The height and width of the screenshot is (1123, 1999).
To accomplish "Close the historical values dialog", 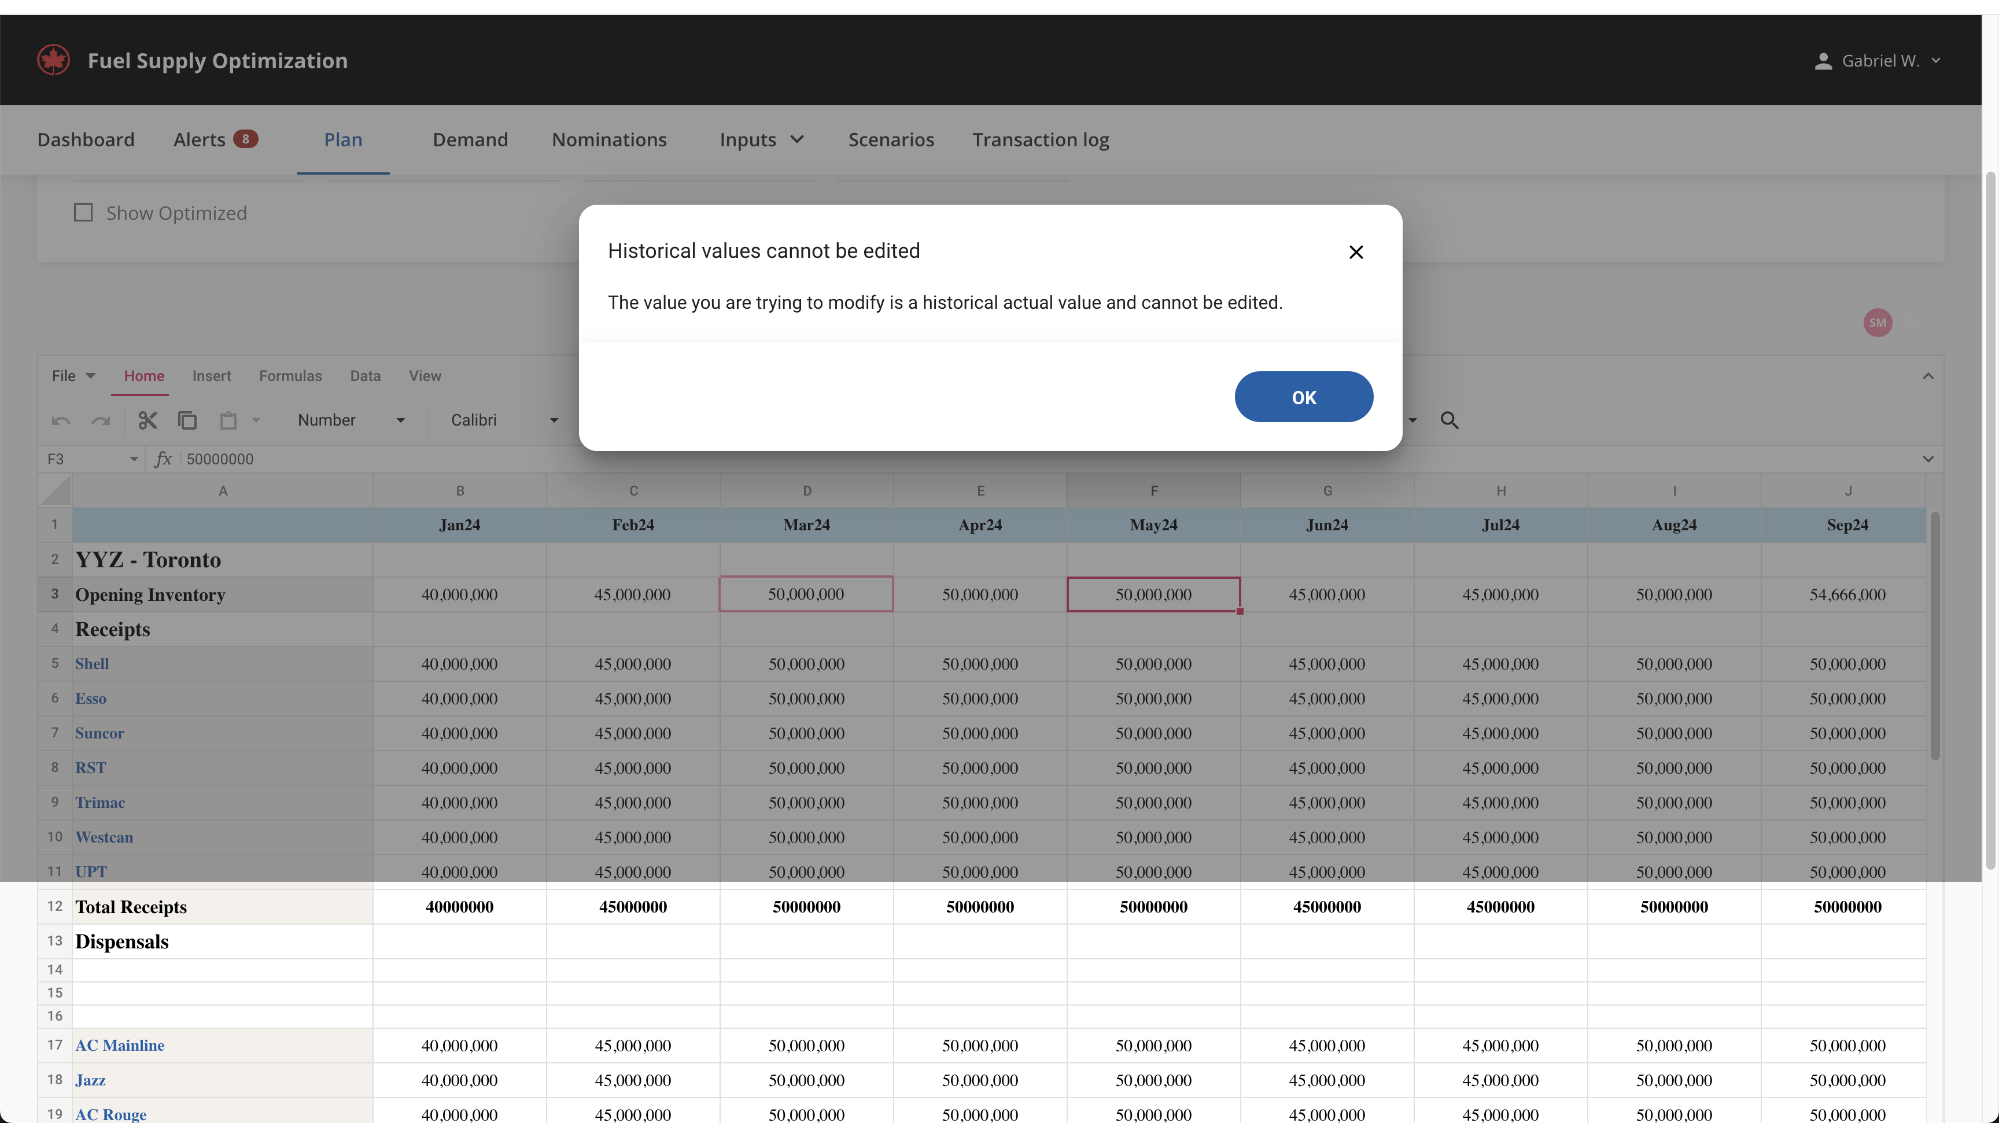I will tap(1356, 252).
